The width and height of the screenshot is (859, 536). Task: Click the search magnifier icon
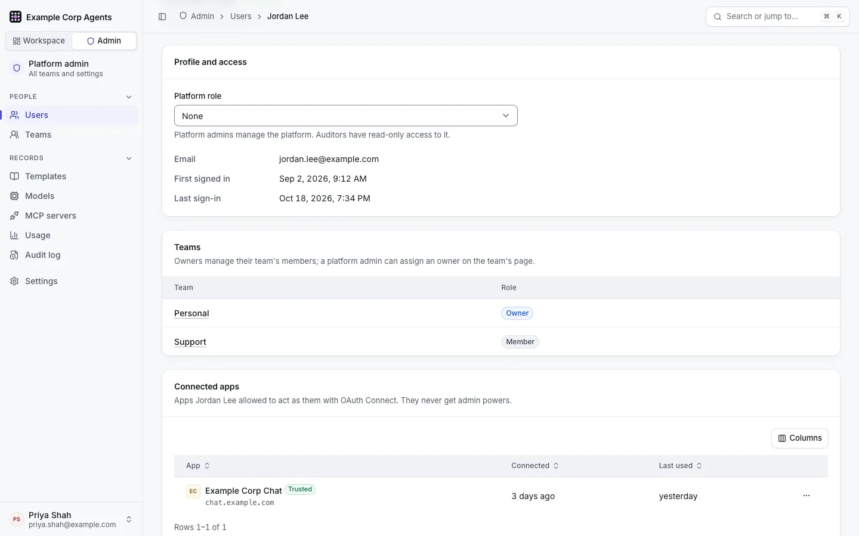pyautogui.click(x=718, y=17)
